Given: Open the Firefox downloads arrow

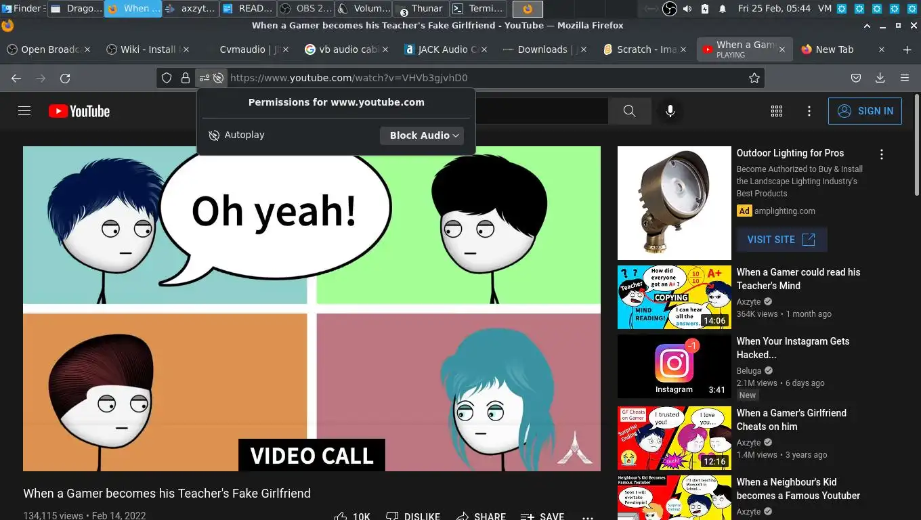Looking at the screenshot, I should point(880,78).
